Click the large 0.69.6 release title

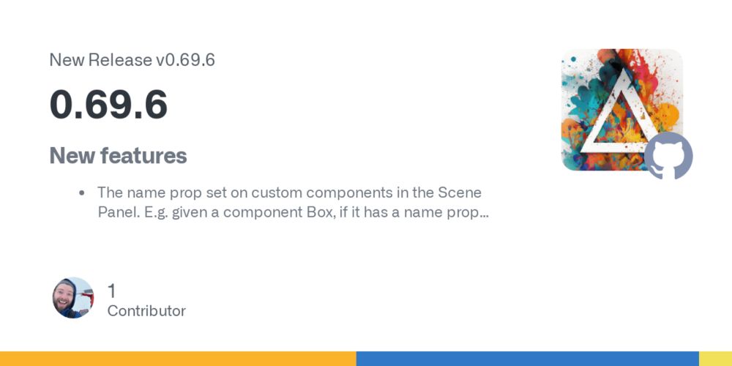[x=108, y=104]
